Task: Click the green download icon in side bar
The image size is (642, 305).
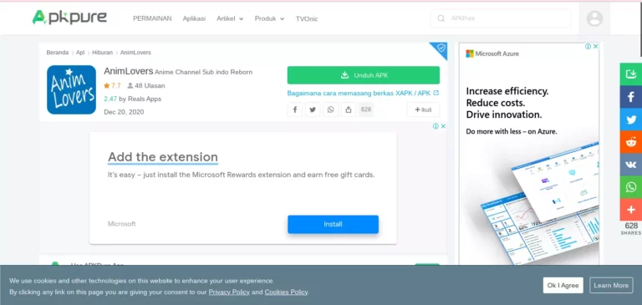Action: tap(631, 74)
